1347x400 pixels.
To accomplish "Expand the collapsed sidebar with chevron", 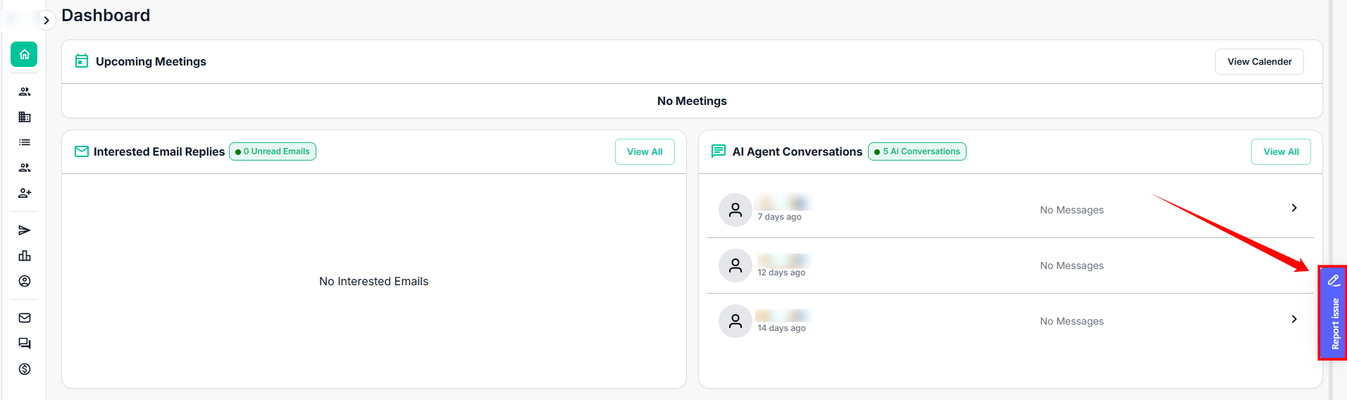I will pyautogui.click(x=46, y=20).
